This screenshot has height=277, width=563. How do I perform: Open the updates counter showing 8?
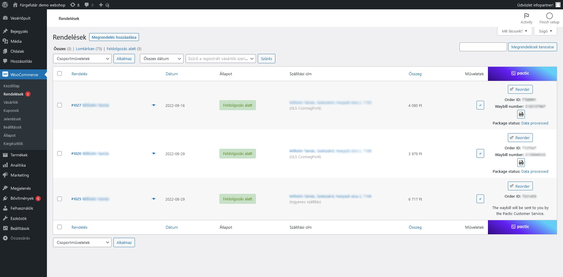tap(75, 5)
